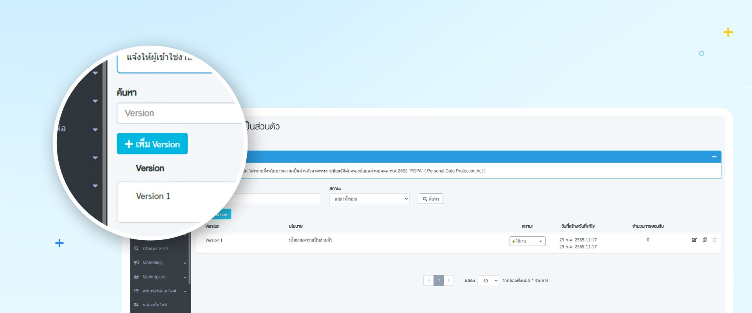The height and width of the screenshot is (313, 752).
Task: Click the magnified Version search field
Action: pos(180,113)
